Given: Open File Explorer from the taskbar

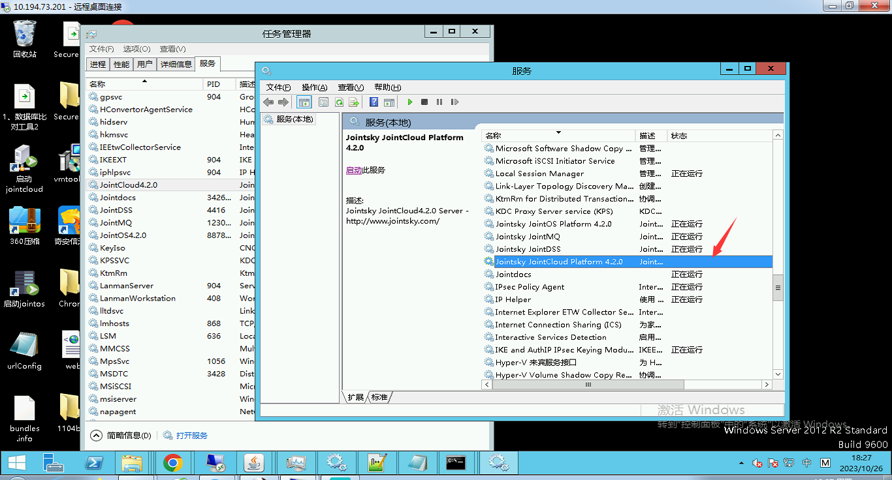Looking at the screenshot, I should 133,463.
